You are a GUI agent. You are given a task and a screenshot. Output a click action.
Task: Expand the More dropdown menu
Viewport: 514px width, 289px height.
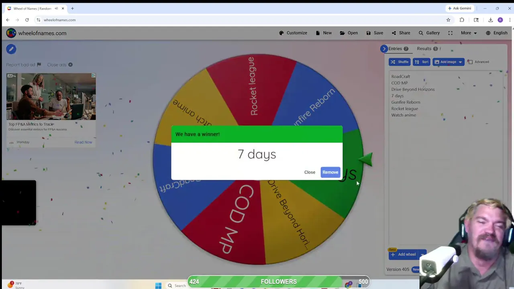(x=469, y=33)
